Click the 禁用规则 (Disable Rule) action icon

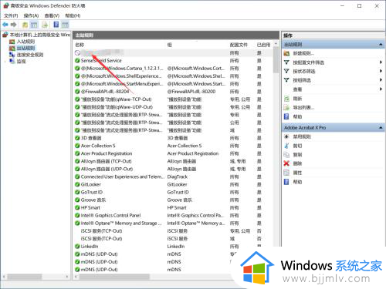coord(286,136)
